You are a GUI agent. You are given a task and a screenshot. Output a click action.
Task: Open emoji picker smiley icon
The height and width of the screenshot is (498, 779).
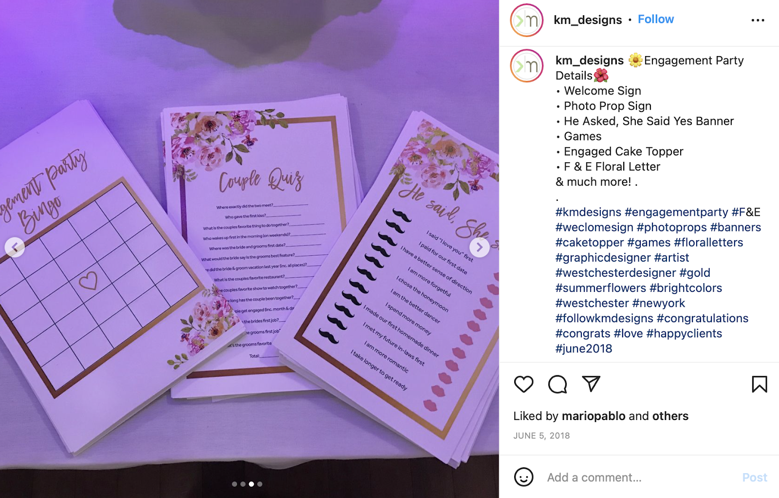click(x=524, y=477)
